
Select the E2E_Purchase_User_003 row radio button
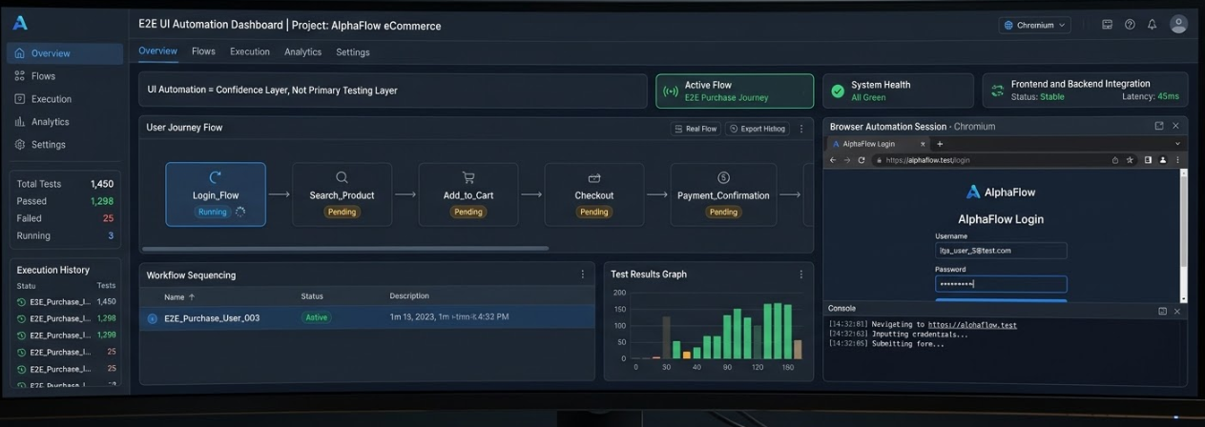tap(152, 318)
